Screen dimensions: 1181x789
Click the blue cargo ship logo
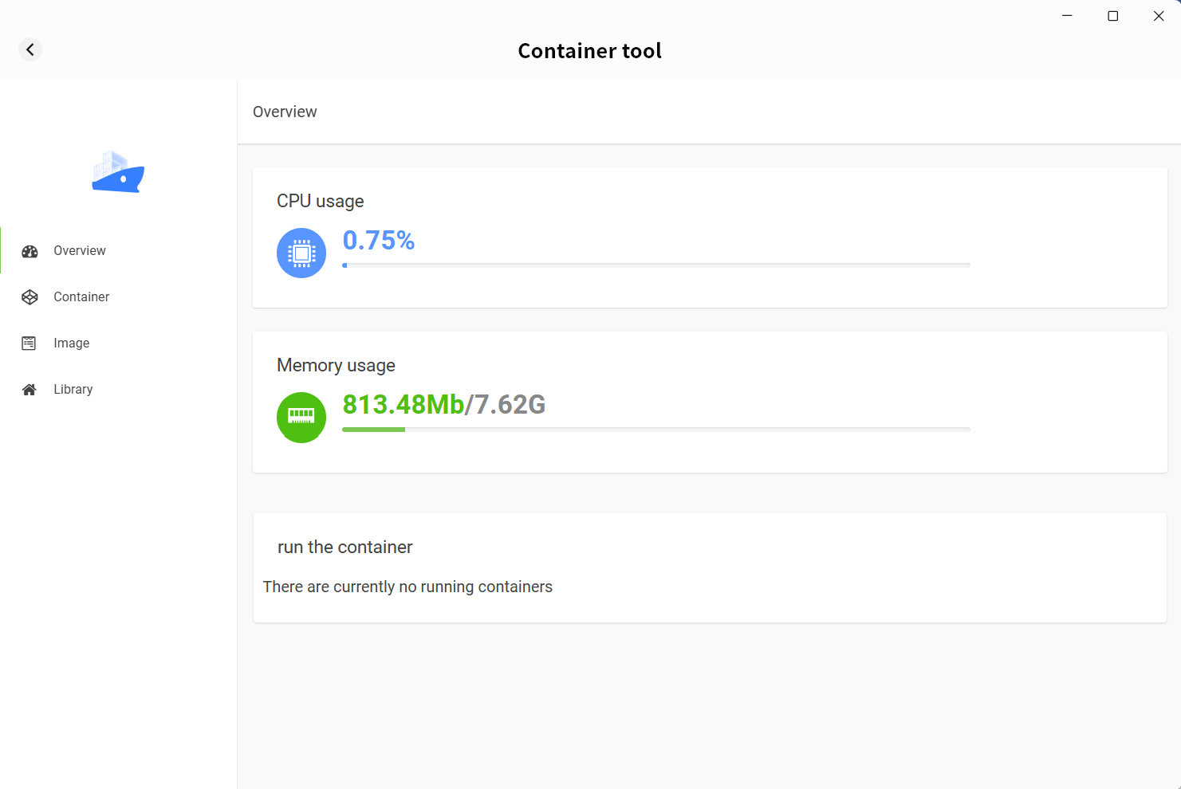click(118, 172)
